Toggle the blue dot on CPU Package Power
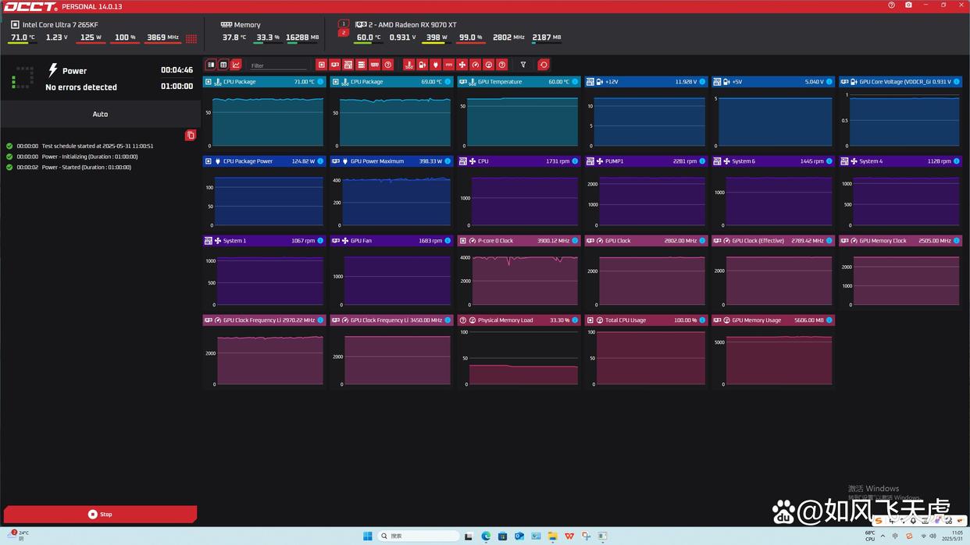This screenshot has height=545, width=970. tap(320, 161)
